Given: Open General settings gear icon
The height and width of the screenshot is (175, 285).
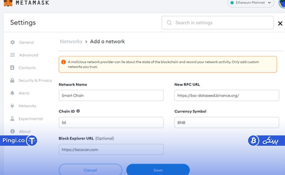Looking at the screenshot, I should click(x=12, y=42).
